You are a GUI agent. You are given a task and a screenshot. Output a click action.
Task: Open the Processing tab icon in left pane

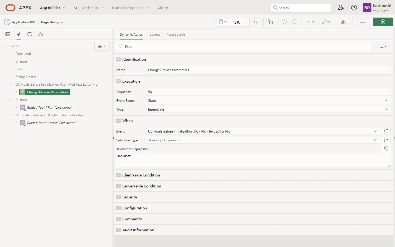click(x=30, y=34)
